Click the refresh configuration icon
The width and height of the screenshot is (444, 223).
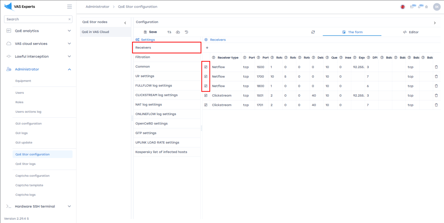click(313, 32)
